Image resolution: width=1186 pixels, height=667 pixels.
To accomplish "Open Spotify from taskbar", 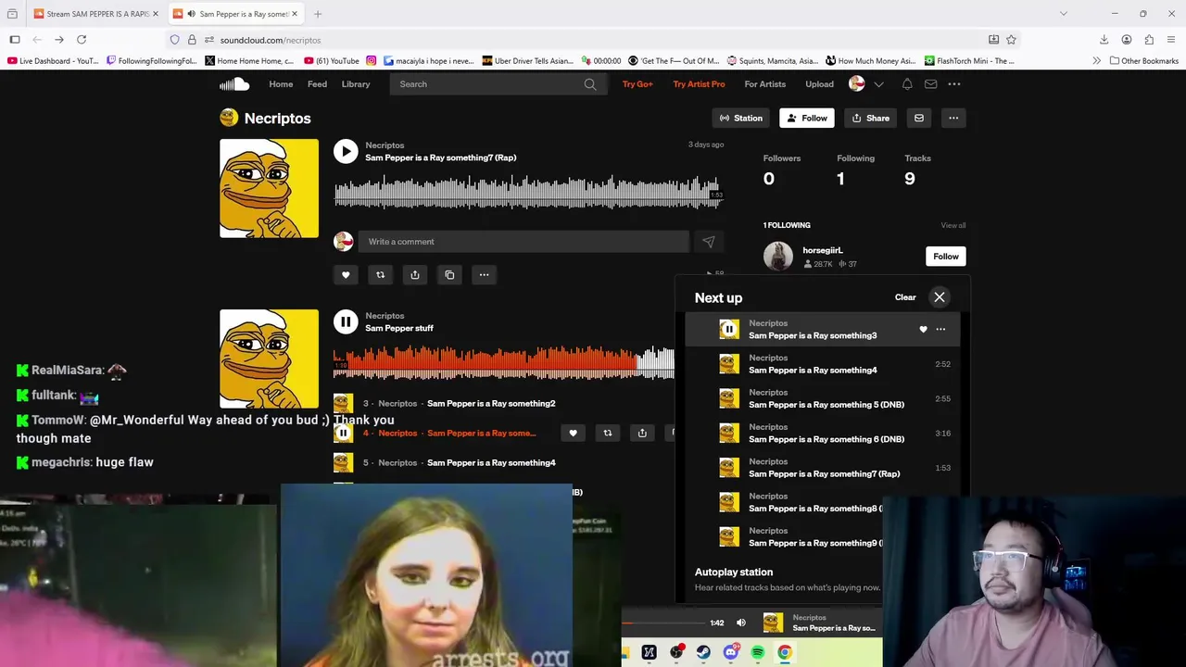I will (x=758, y=652).
